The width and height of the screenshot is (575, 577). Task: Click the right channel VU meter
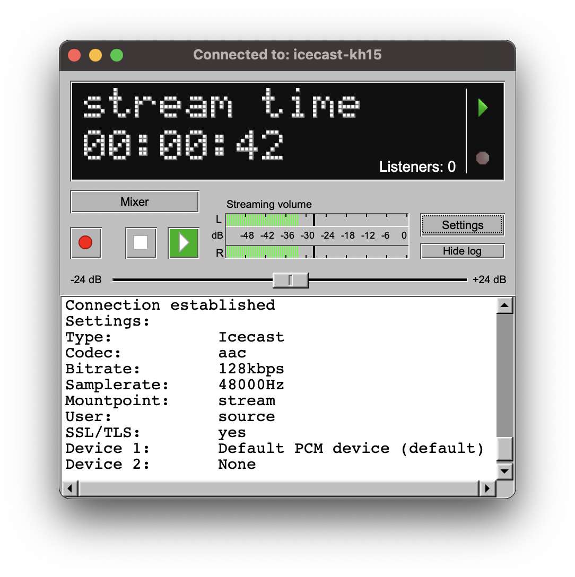pos(265,253)
